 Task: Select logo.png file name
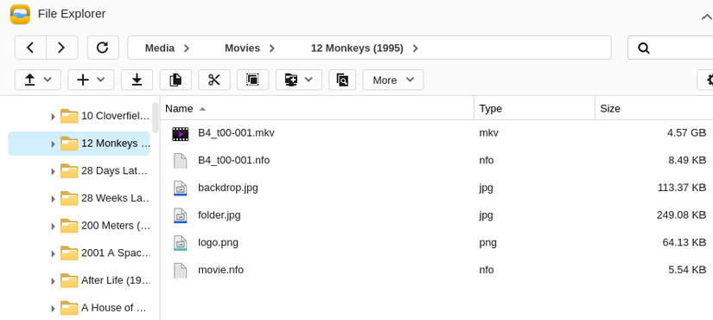pos(219,243)
